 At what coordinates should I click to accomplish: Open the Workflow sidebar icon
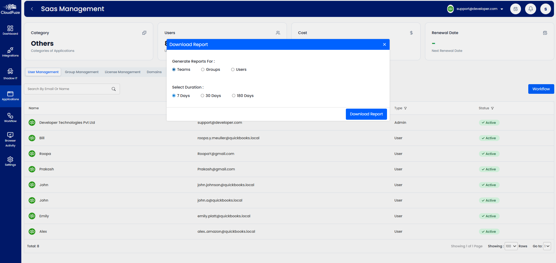point(11,117)
